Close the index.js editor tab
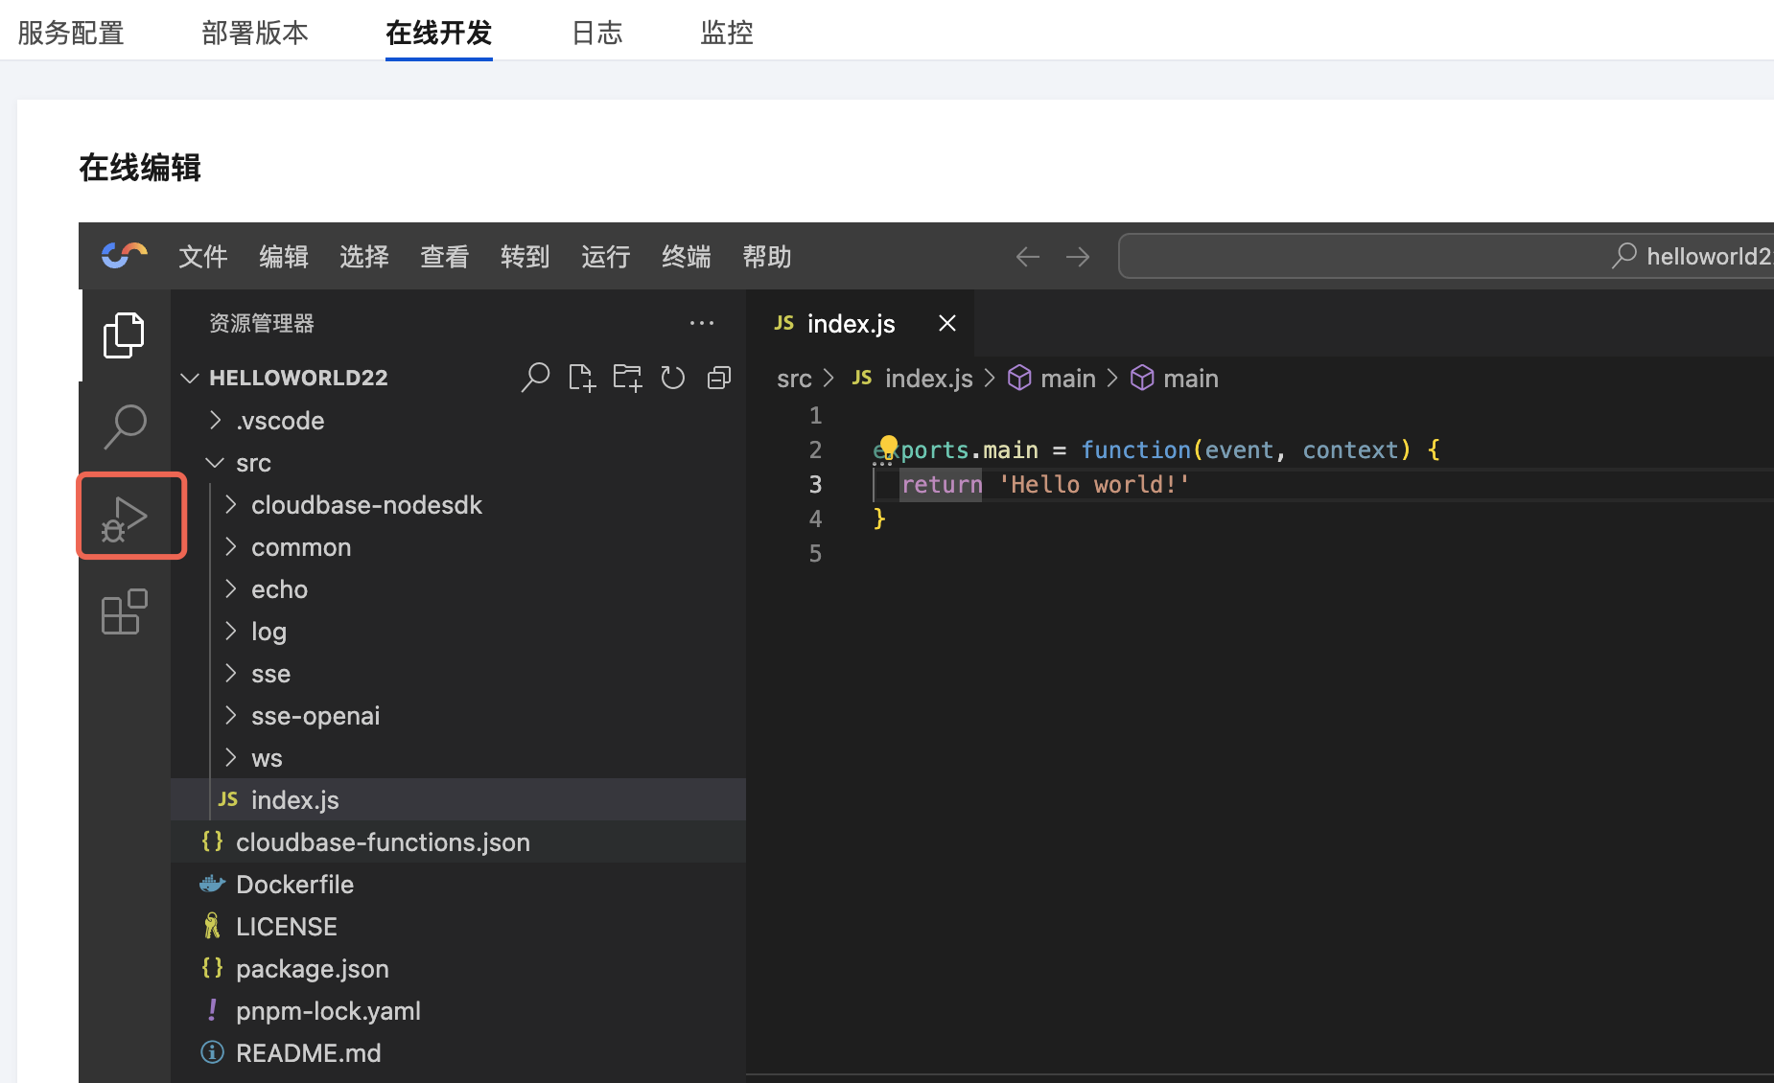This screenshot has height=1083, width=1774. point(947,324)
